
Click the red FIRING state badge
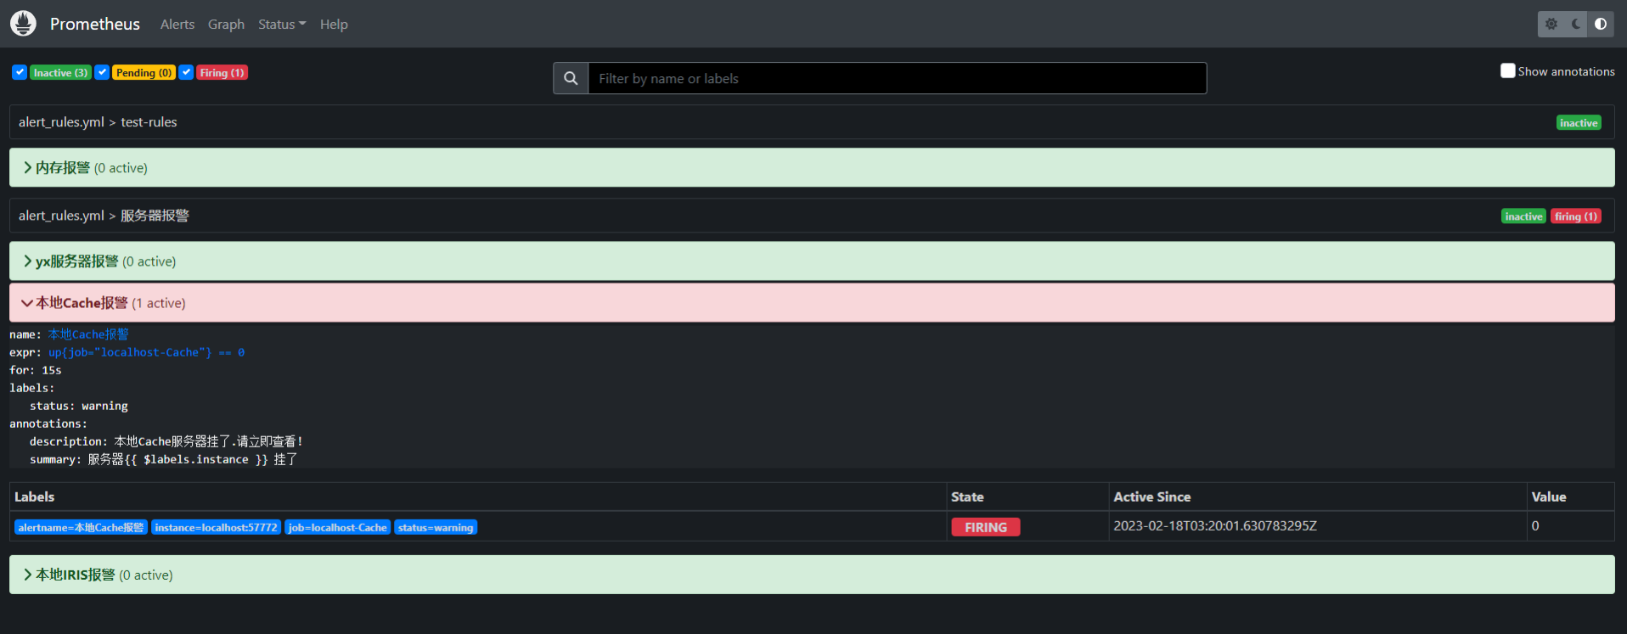[986, 527]
